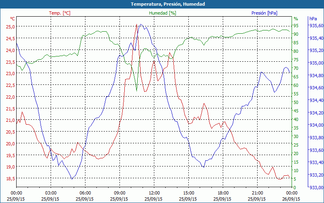Click the 40 humidity axis value
Image resolution: width=324 pixels, height=203 pixels.
(x=296, y=119)
